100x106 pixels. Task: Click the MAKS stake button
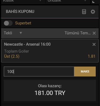tap(85, 71)
